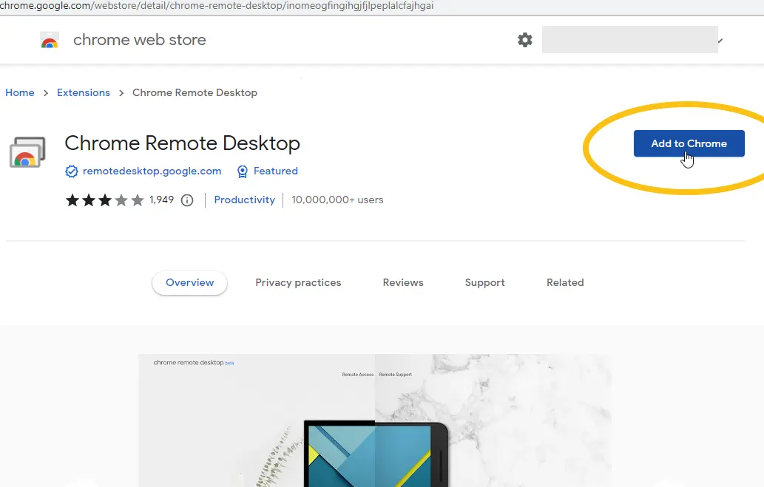Expand the account dropdown arrow
The height and width of the screenshot is (487, 764).
point(720,41)
